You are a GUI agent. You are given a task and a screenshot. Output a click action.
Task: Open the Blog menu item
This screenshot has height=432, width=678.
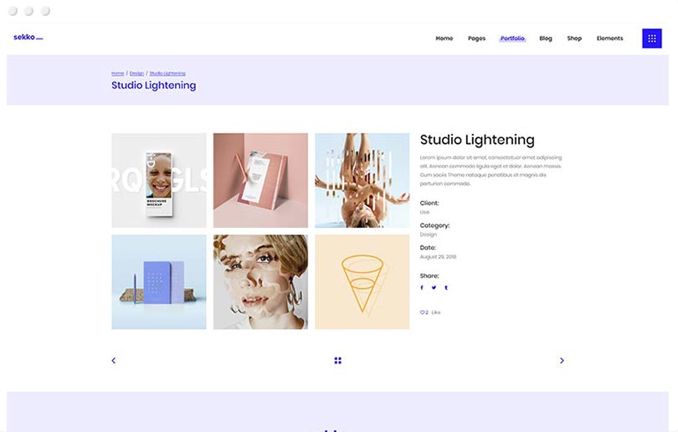546,39
